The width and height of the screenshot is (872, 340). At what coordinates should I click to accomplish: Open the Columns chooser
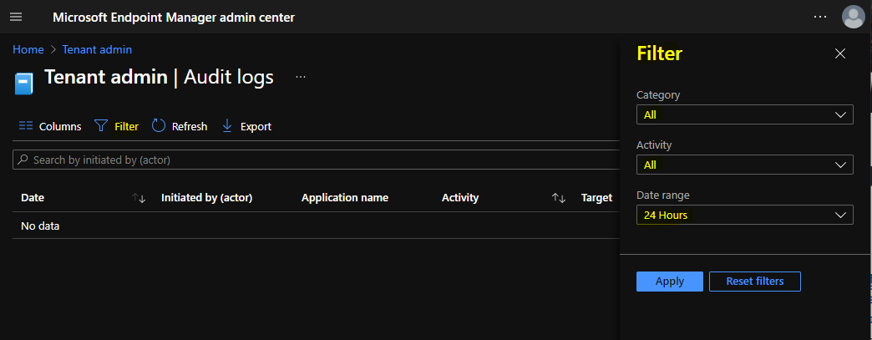tap(49, 126)
